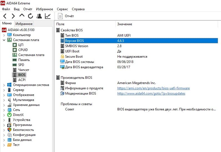Viewport: 221px width, 152px height.
Task: Switch to the Меню sidebar tab
Action: (x=7, y=23)
